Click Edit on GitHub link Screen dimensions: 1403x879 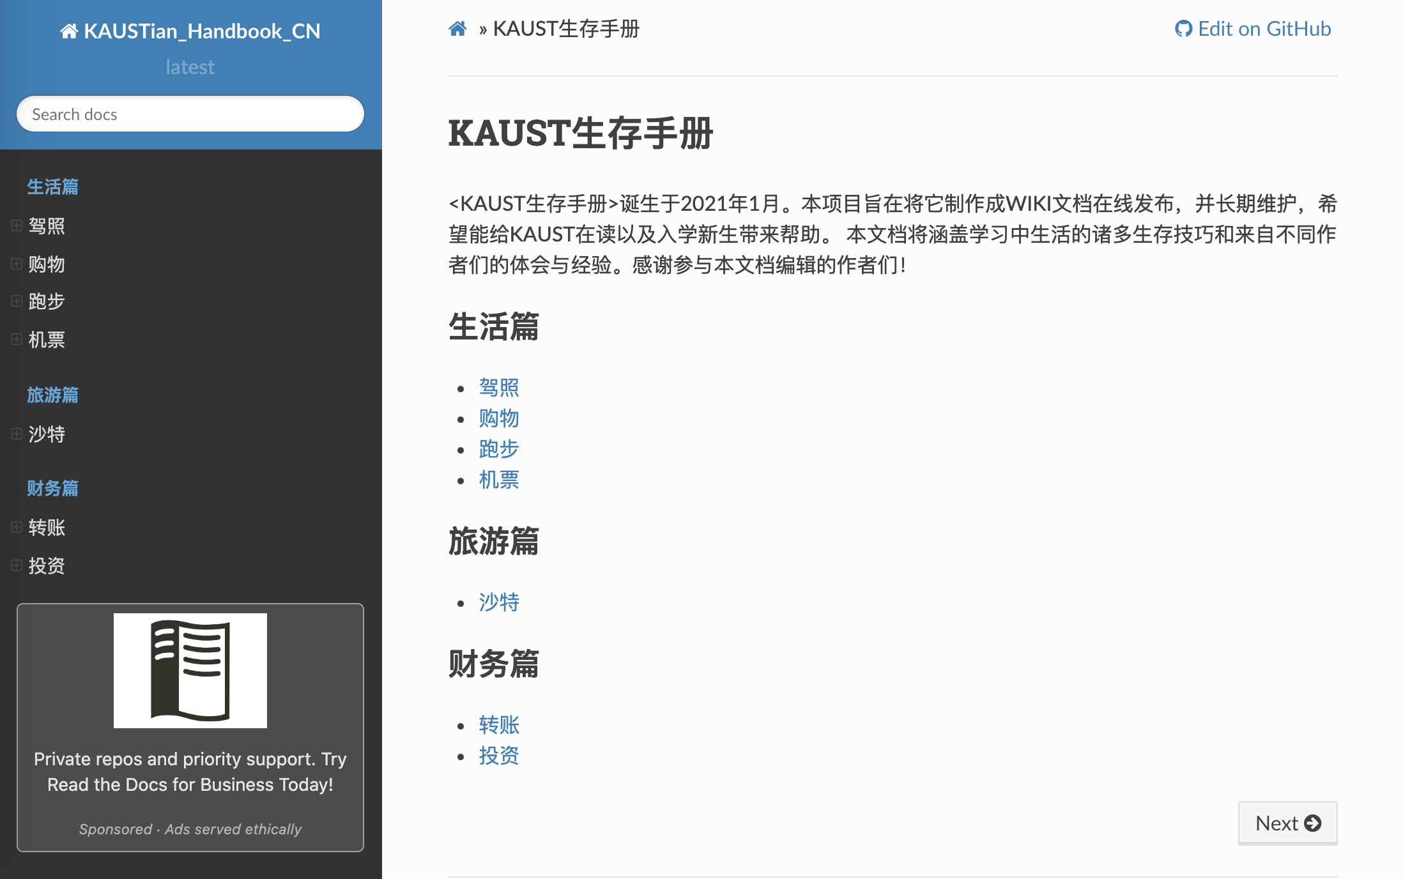[x=1264, y=29]
